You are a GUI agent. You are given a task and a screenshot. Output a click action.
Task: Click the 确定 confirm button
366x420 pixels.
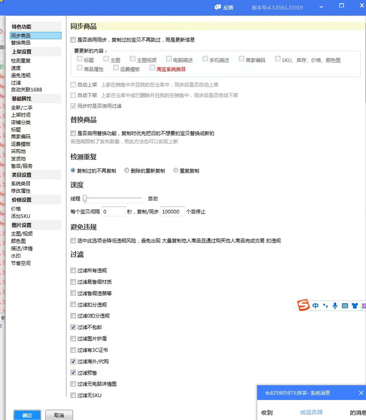[27, 415]
